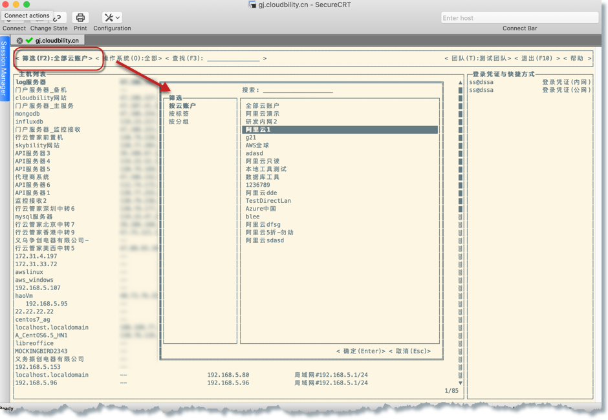Screen dimensions: 608x420
Task: Expand the Configuration dropdown arrow
Action: pos(118,18)
